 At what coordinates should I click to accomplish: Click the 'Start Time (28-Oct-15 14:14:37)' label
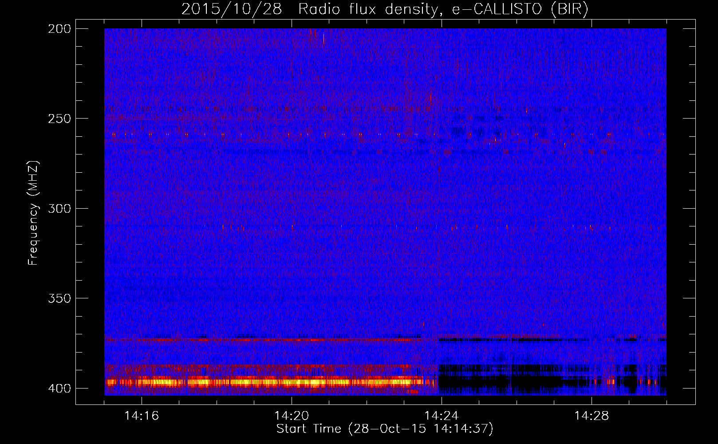click(x=385, y=429)
